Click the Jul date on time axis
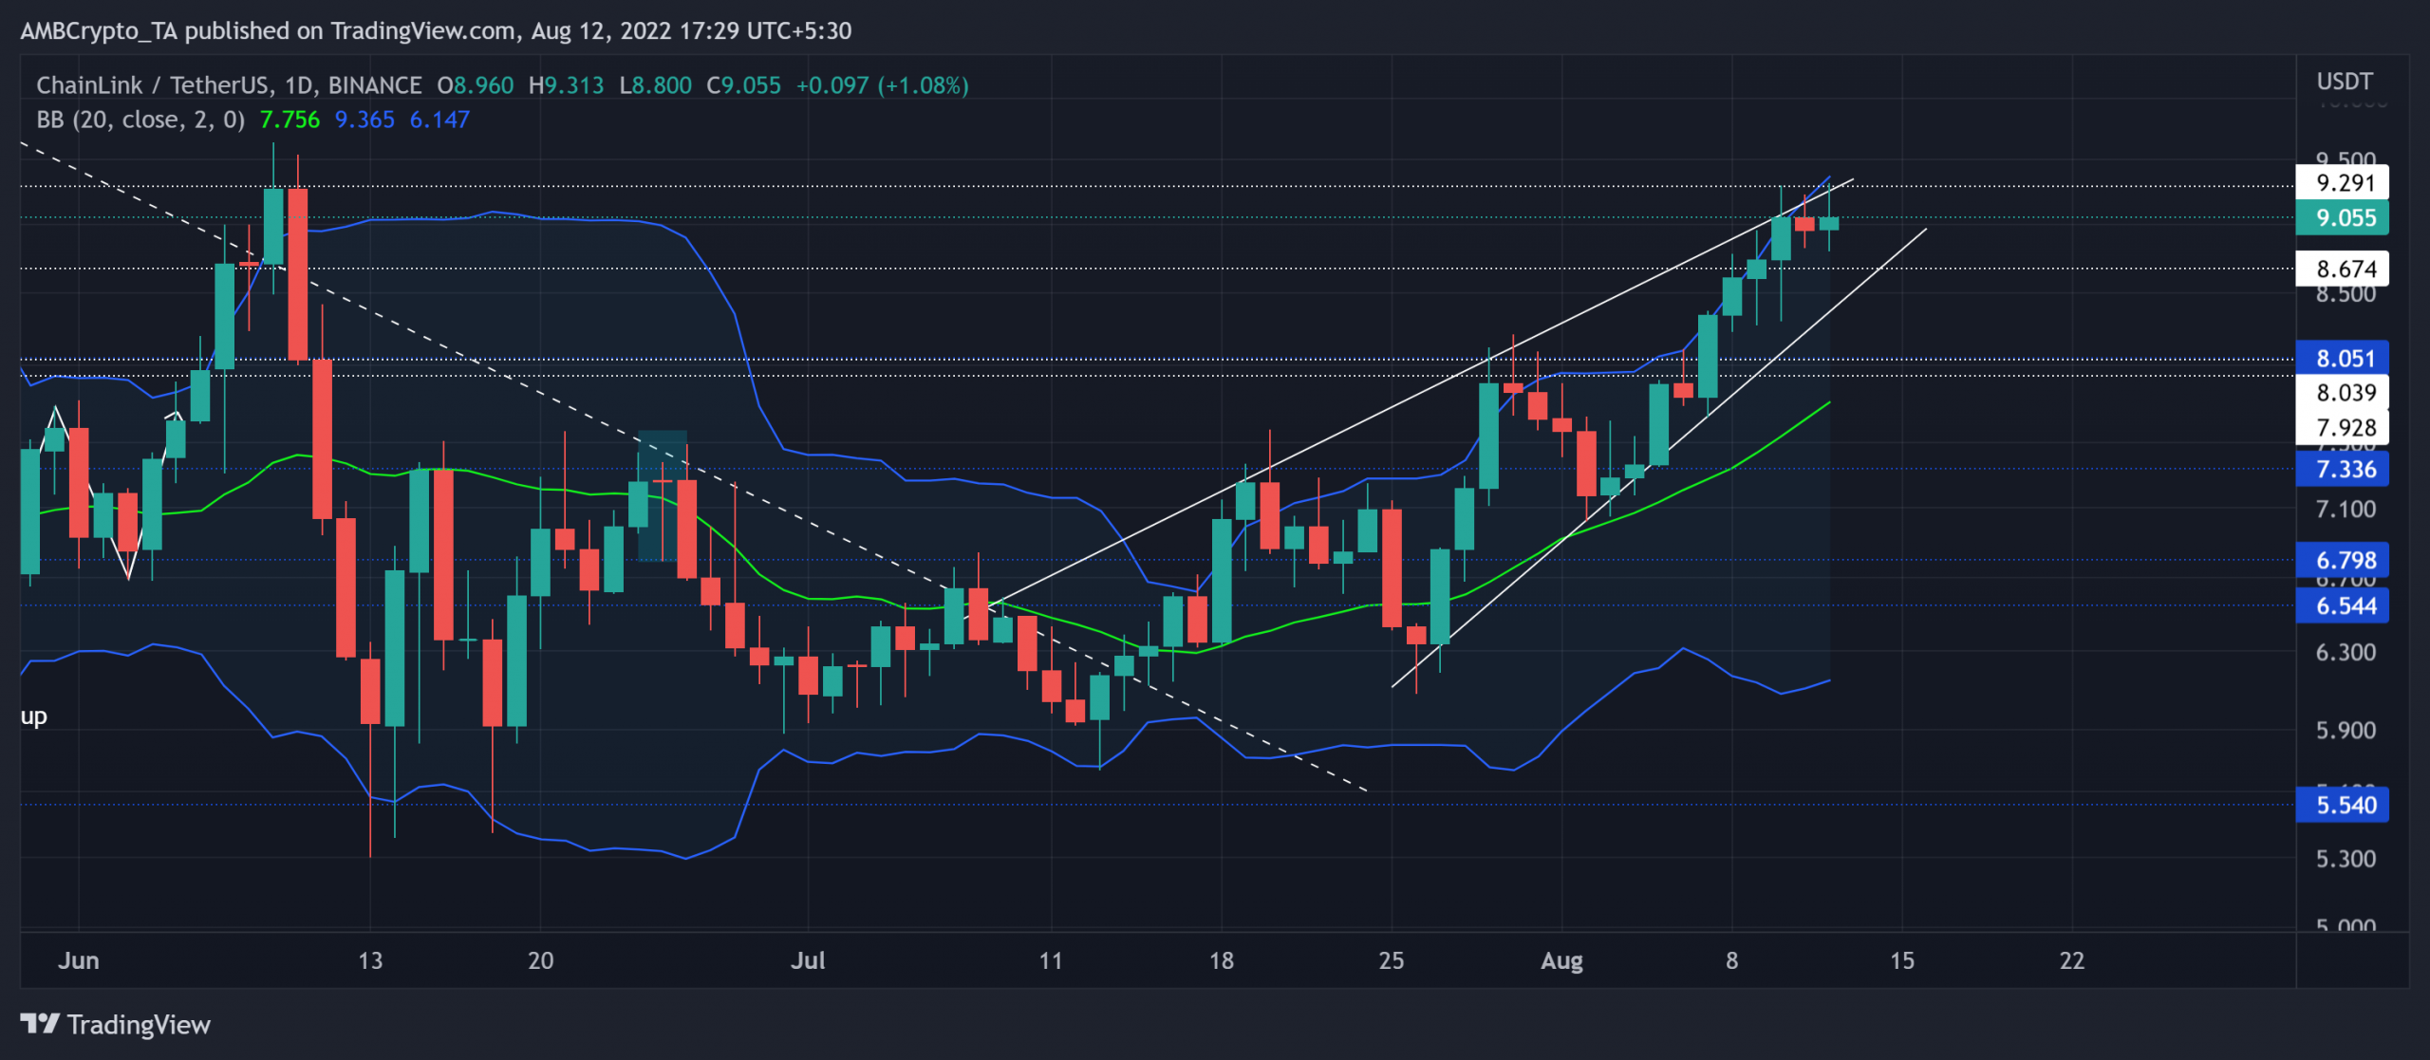Image resolution: width=2430 pixels, height=1060 pixels. coord(808,960)
